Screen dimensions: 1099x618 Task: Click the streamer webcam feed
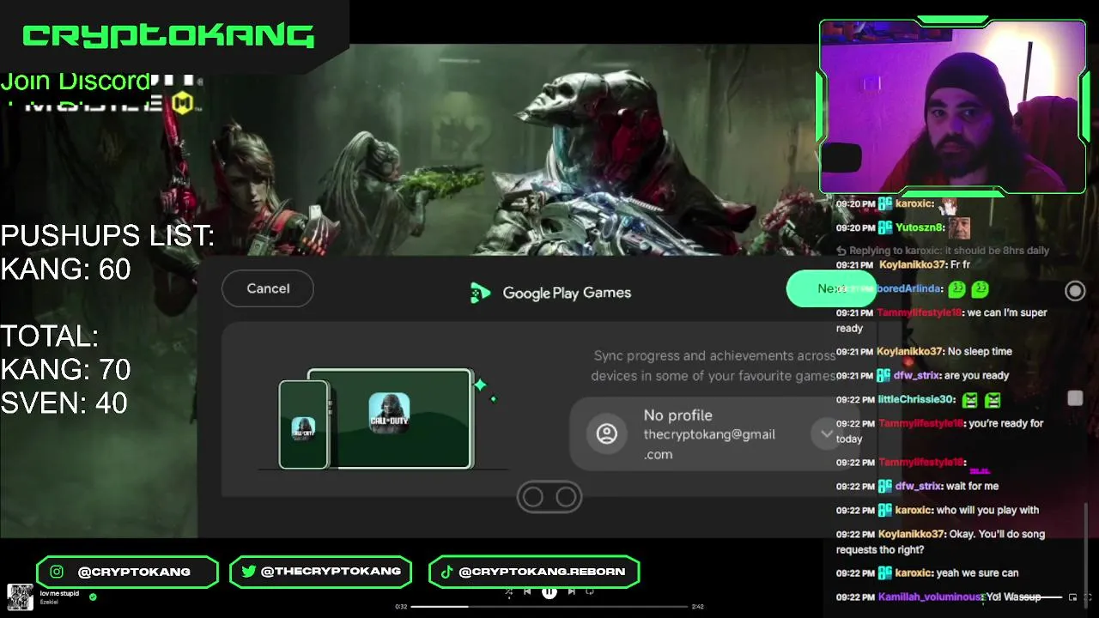[x=952, y=106]
